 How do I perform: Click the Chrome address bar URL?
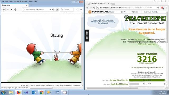(126, 8)
